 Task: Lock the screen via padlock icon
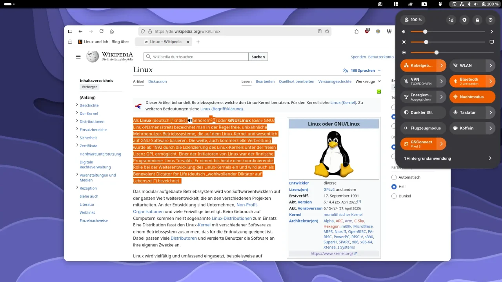[x=477, y=20]
